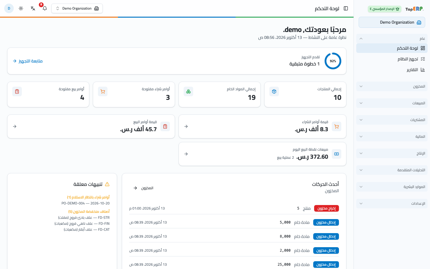Click the مبيعات نقطة البيع اليوم cash icon
Screen dimensions: 430x269
(337, 154)
